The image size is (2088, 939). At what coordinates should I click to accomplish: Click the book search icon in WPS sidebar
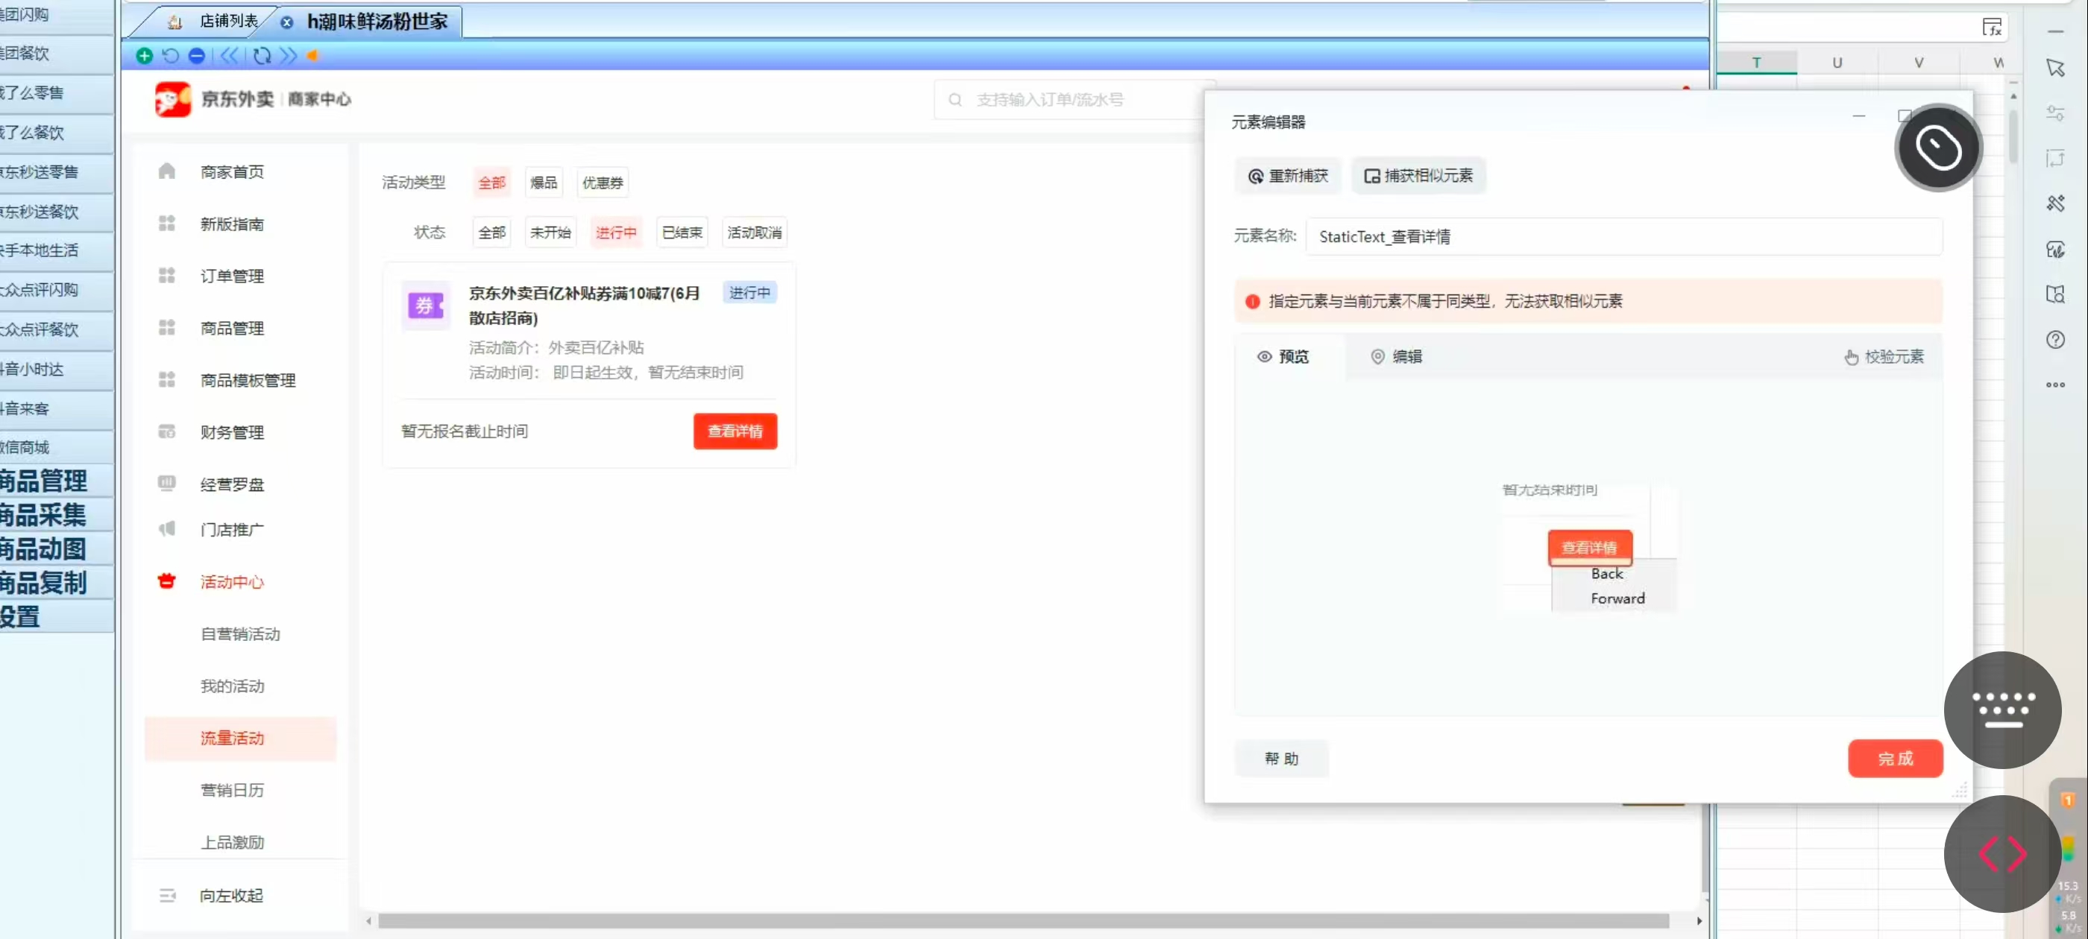tap(2054, 294)
